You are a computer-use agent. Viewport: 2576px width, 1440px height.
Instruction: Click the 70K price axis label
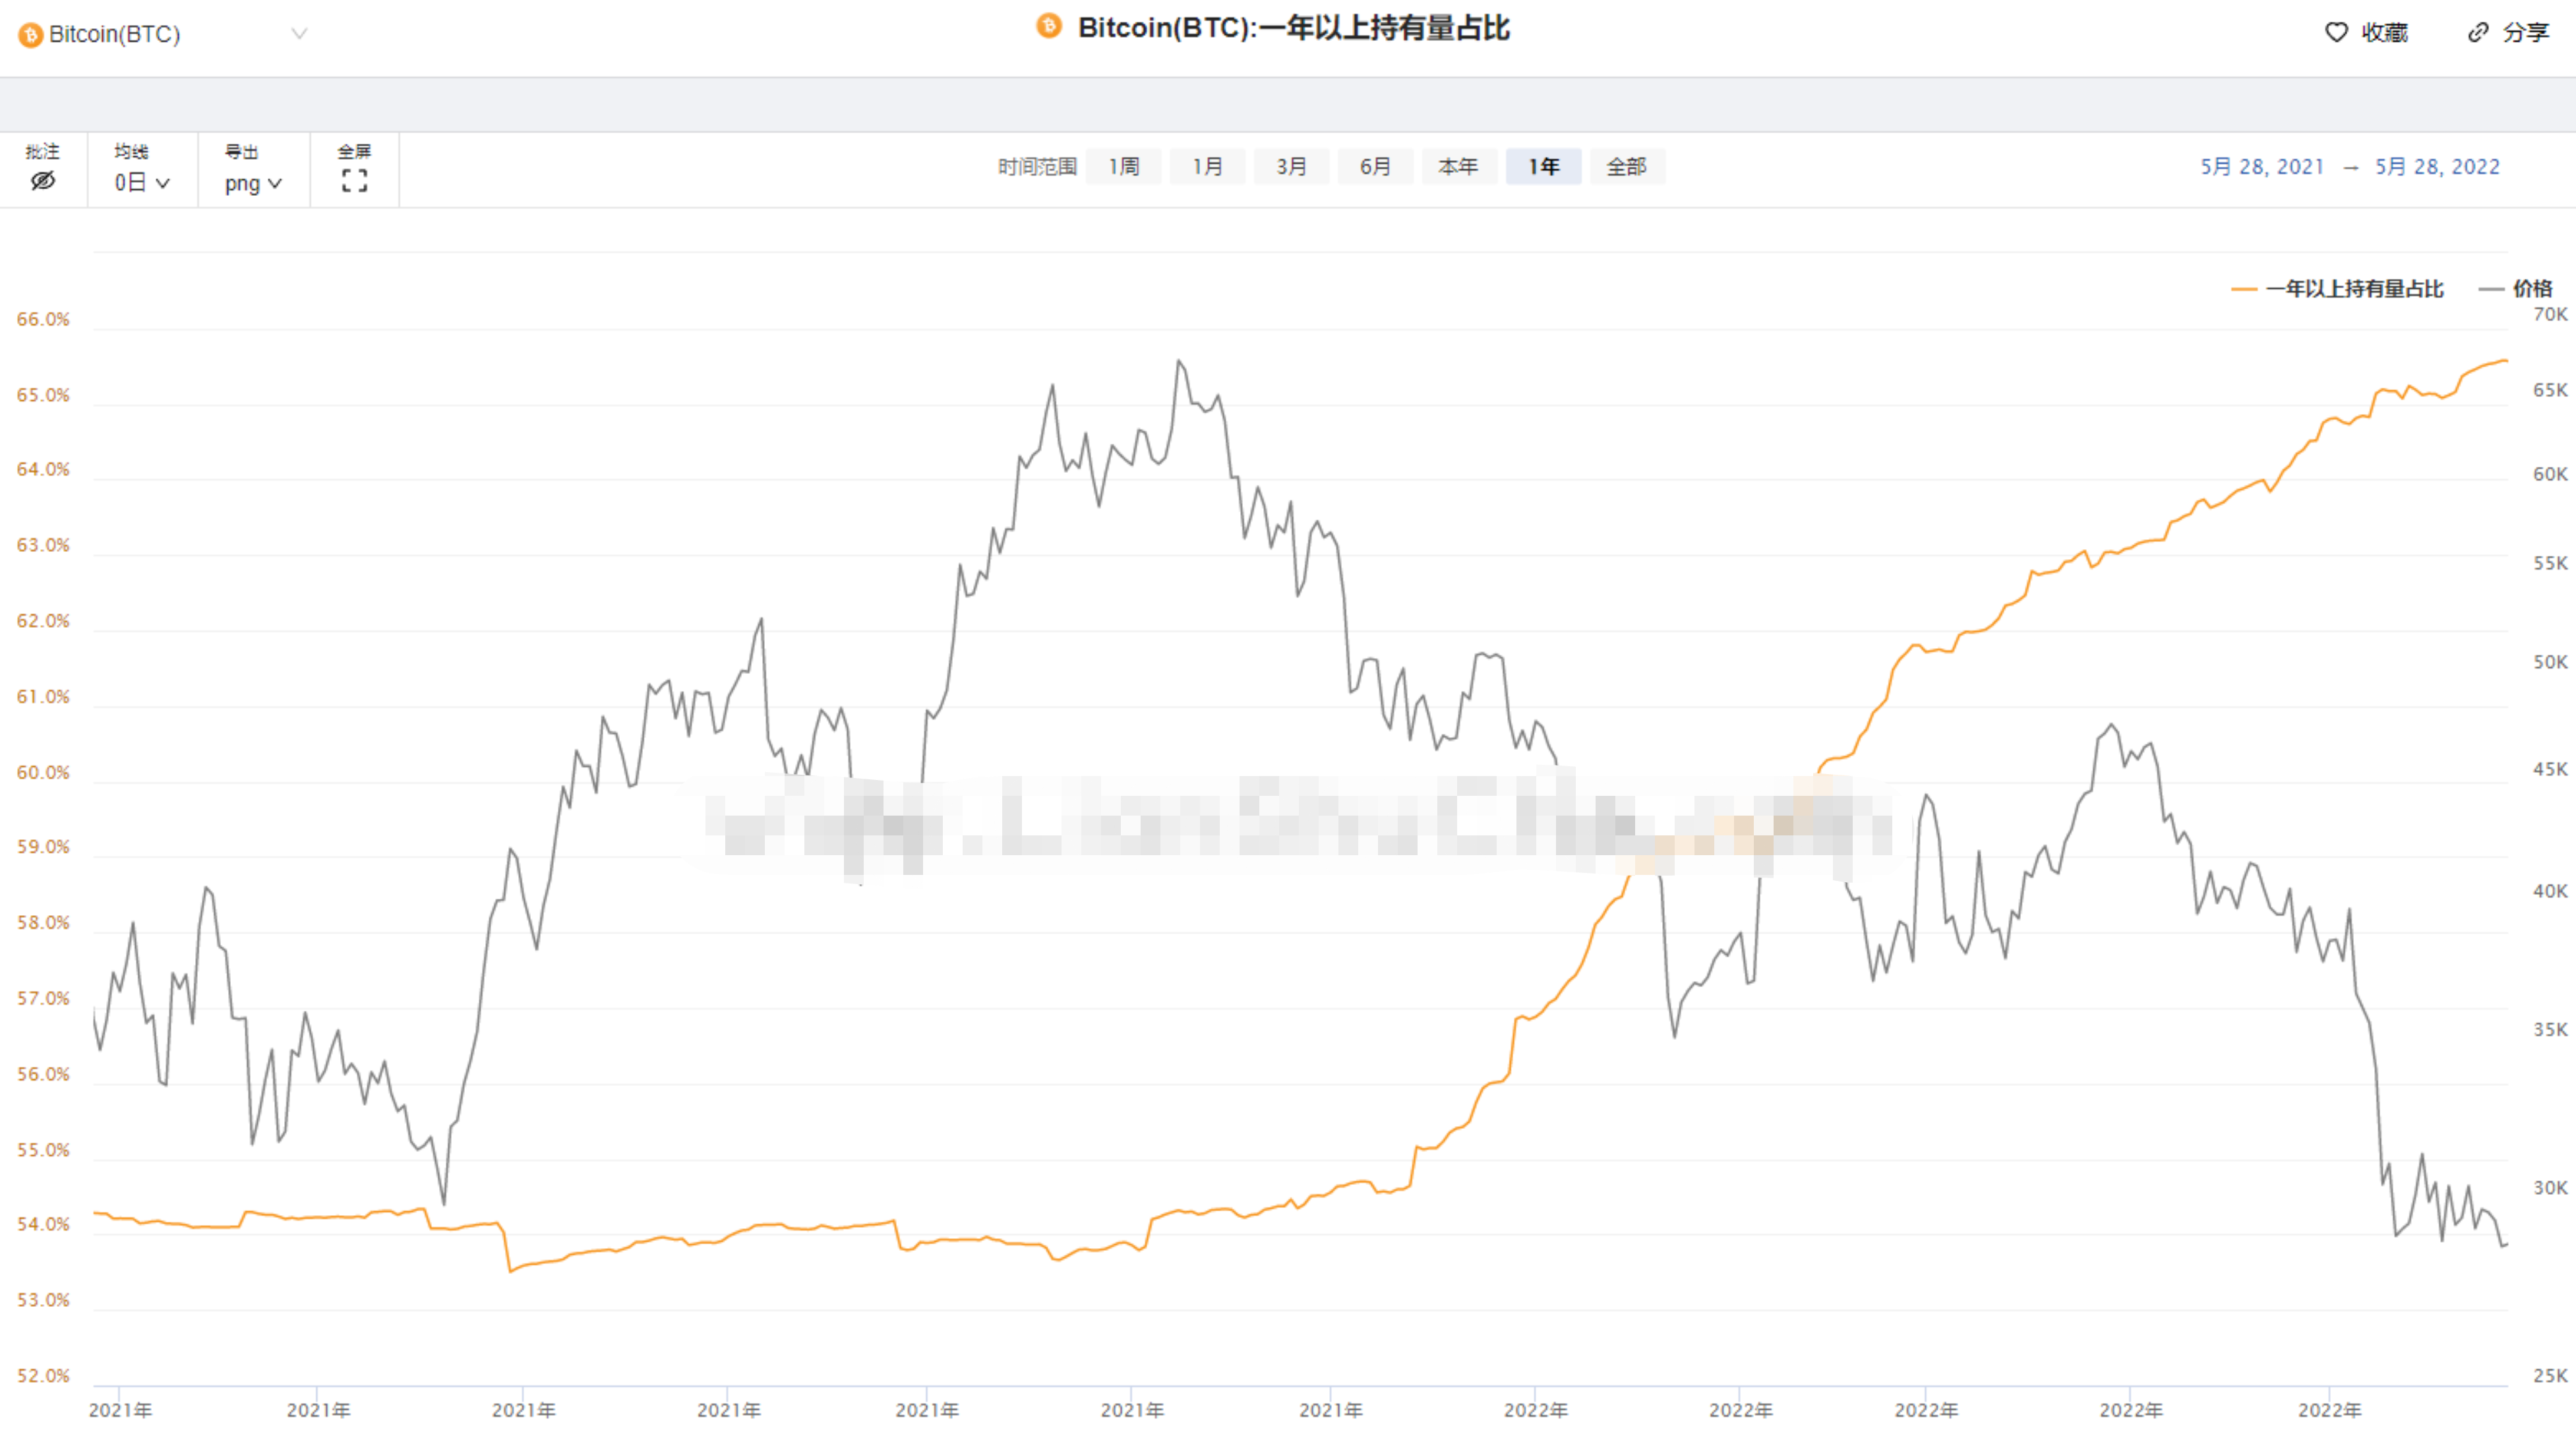click(2549, 314)
